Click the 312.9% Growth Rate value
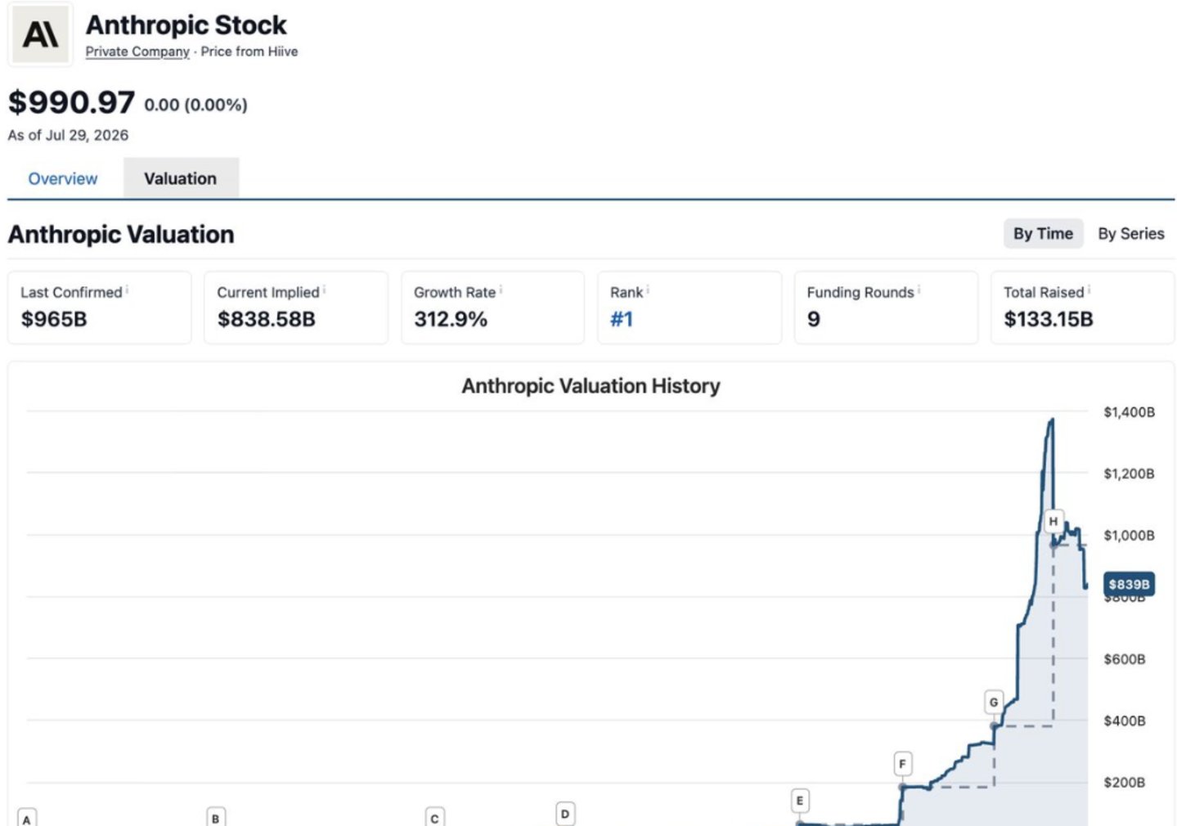The image size is (1177, 826). 451,319
